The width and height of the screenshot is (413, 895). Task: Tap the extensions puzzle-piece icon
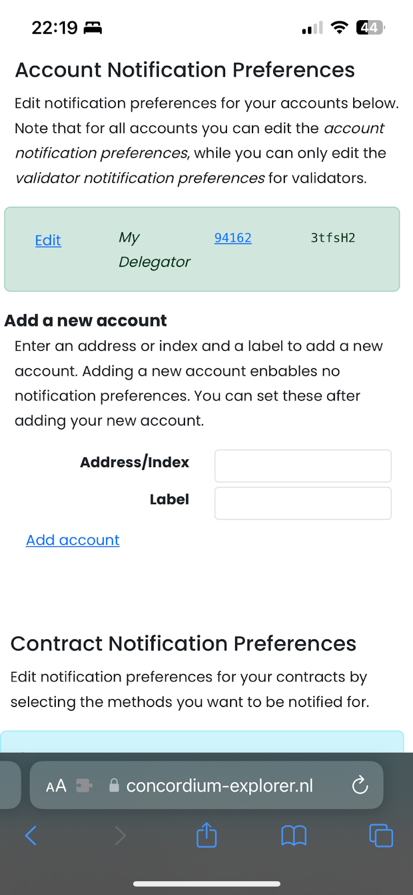click(x=84, y=786)
